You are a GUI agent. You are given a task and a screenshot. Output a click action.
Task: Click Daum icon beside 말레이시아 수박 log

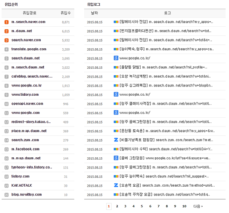coord(116,149)
